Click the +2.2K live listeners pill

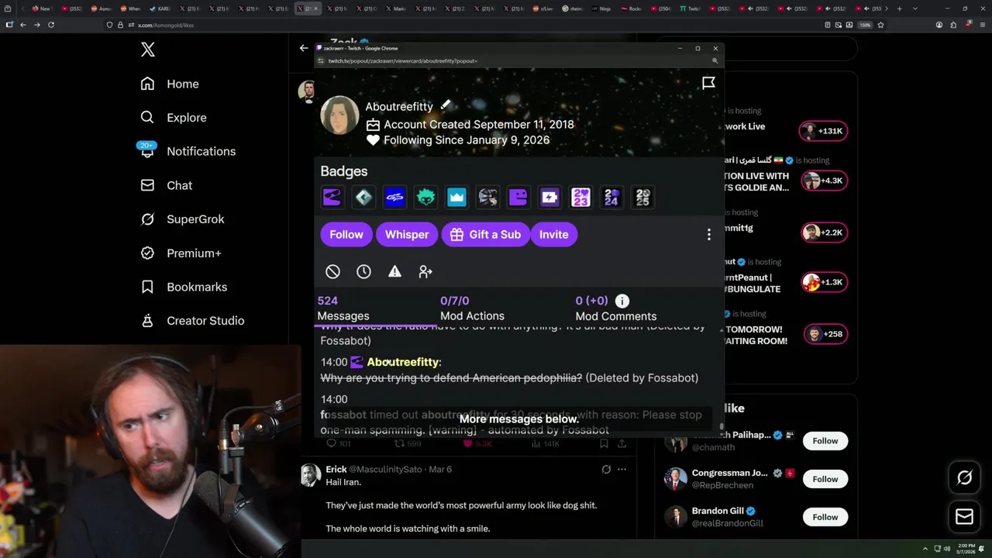[823, 232]
